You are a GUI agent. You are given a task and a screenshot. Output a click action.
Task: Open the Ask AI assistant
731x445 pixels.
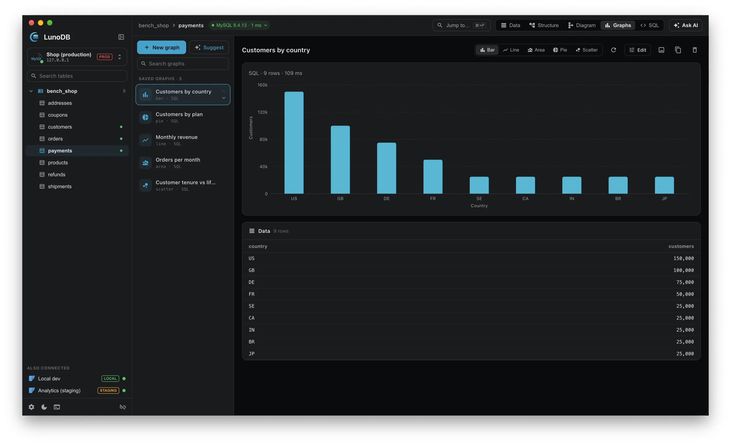click(x=685, y=25)
